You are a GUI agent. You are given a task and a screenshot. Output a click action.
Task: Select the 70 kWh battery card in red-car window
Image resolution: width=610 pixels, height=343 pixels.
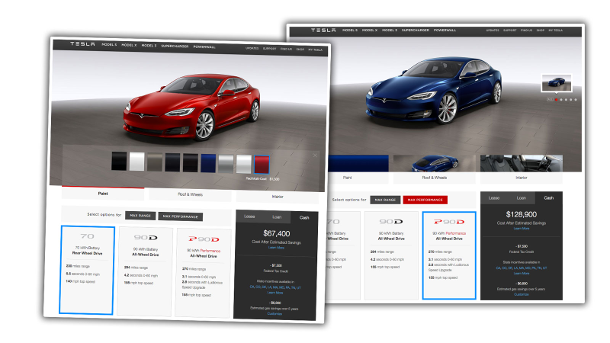click(87, 270)
